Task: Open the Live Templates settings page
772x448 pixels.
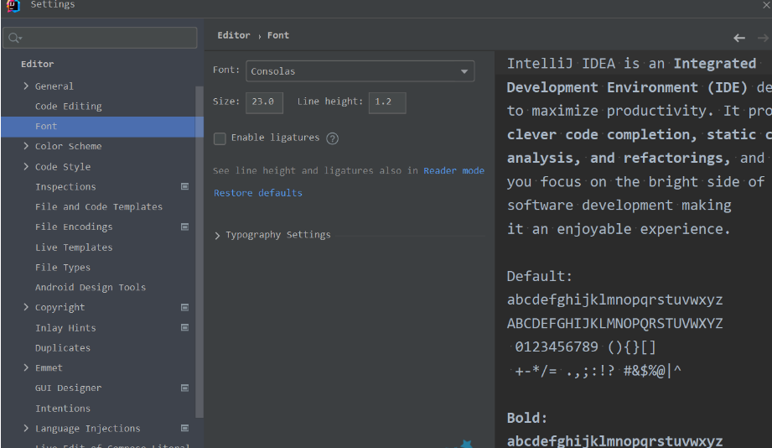Action: click(x=73, y=247)
